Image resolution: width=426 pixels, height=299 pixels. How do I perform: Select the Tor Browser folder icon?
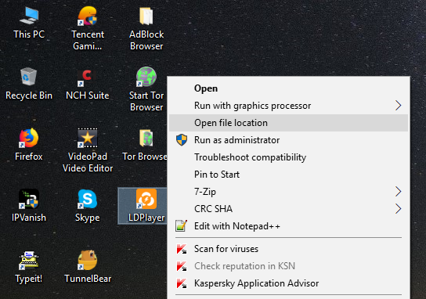tap(146, 138)
